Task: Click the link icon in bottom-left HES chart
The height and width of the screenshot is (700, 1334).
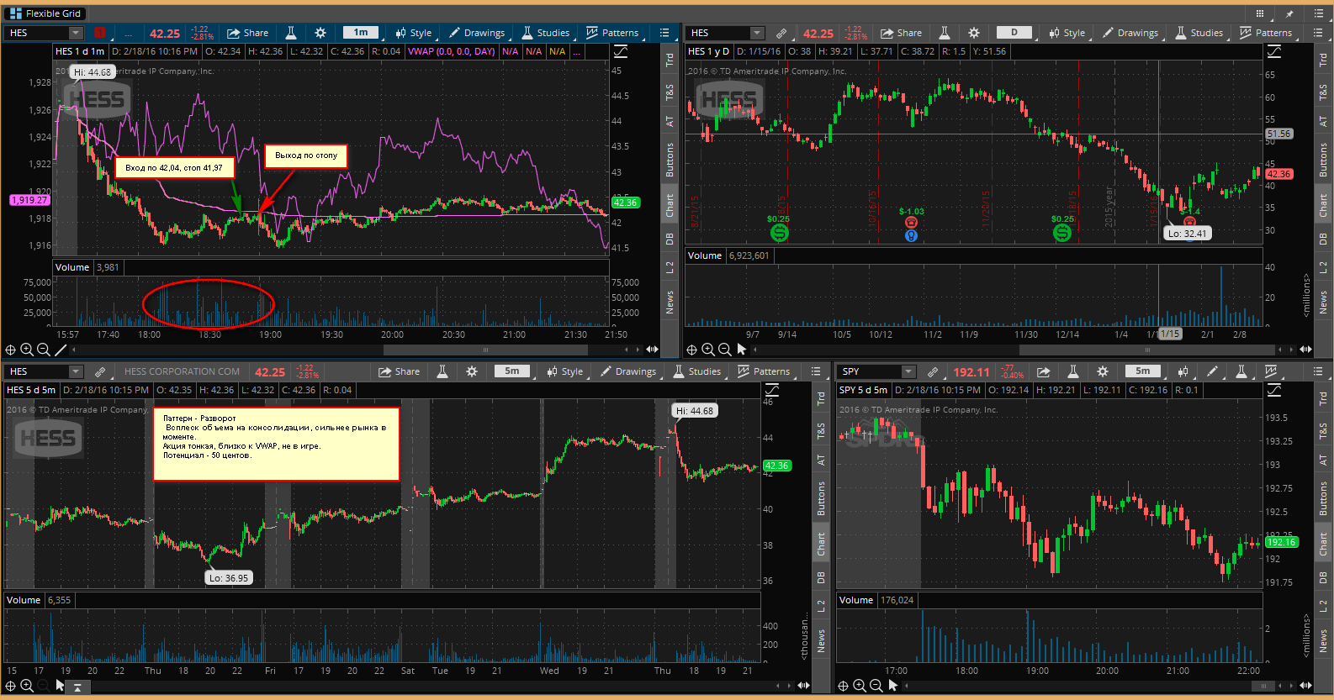Action: [100, 371]
